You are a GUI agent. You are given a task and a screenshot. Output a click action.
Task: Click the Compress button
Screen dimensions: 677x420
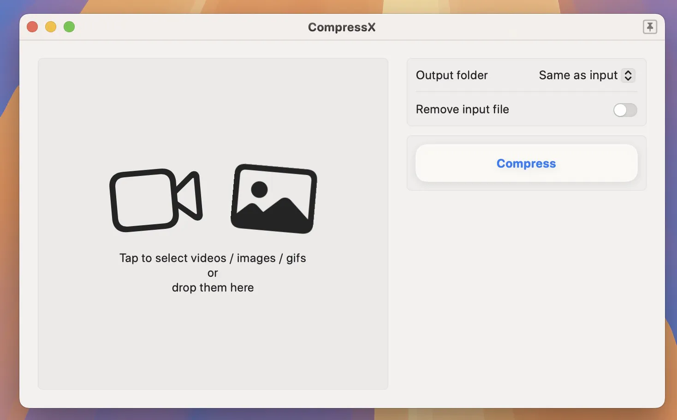click(526, 163)
